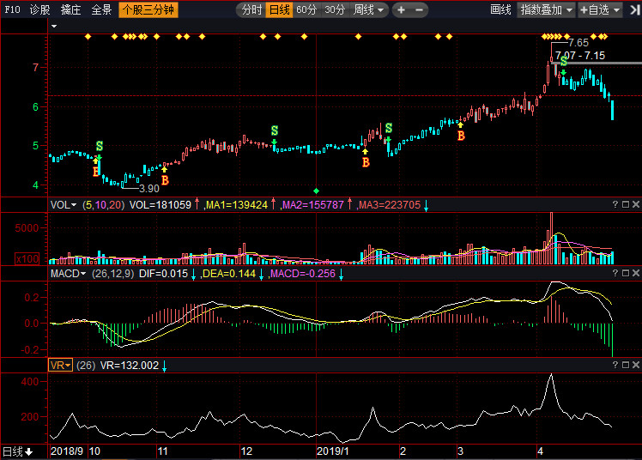This screenshot has height=460, width=642.
Task: Open the 诊股 stock diagnosis tab
Action: tap(39, 10)
